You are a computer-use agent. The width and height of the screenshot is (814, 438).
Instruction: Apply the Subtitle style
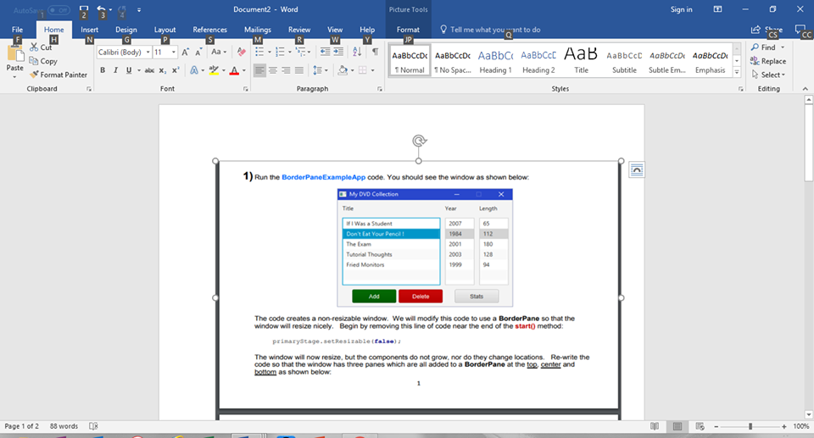[624, 61]
